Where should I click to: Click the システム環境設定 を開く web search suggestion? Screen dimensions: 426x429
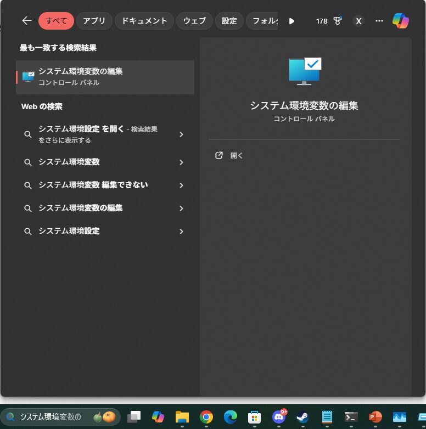(x=98, y=134)
